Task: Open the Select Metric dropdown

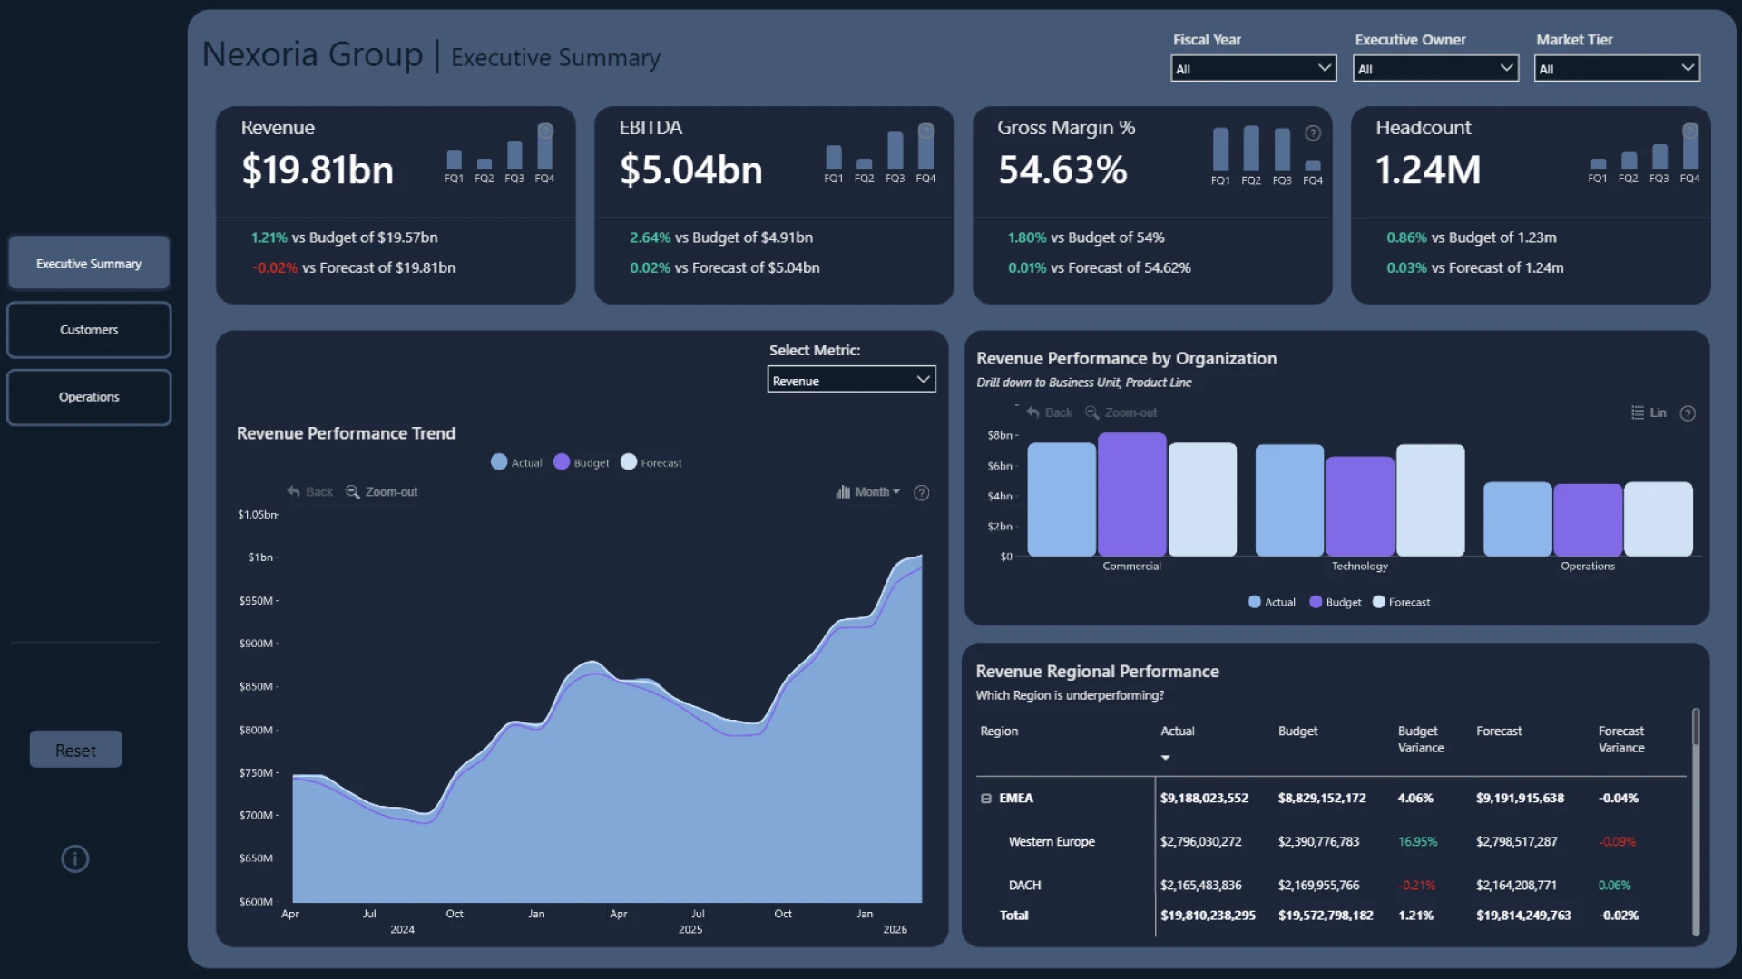Action: point(850,380)
